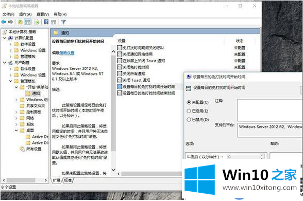Click the show/hide action pane icon
The height and width of the screenshot is (201, 303).
tap(54, 22)
